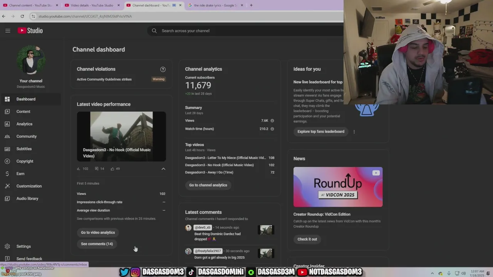Click the Current subscribers count 11,679
Viewport: 493px width, 277px height.
tap(198, 85)
